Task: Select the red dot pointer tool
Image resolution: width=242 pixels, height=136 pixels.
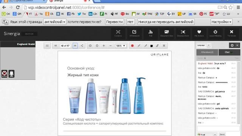Action: tap(132, 46)
